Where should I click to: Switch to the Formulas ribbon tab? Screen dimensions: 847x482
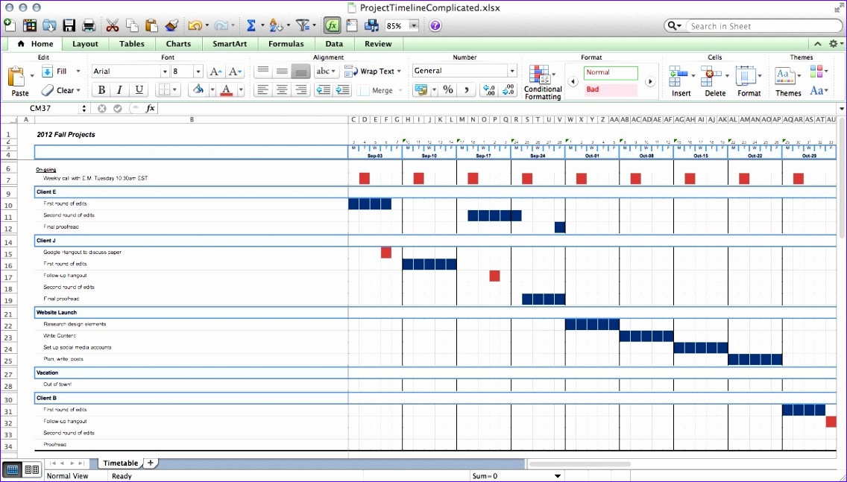[286, 43]
